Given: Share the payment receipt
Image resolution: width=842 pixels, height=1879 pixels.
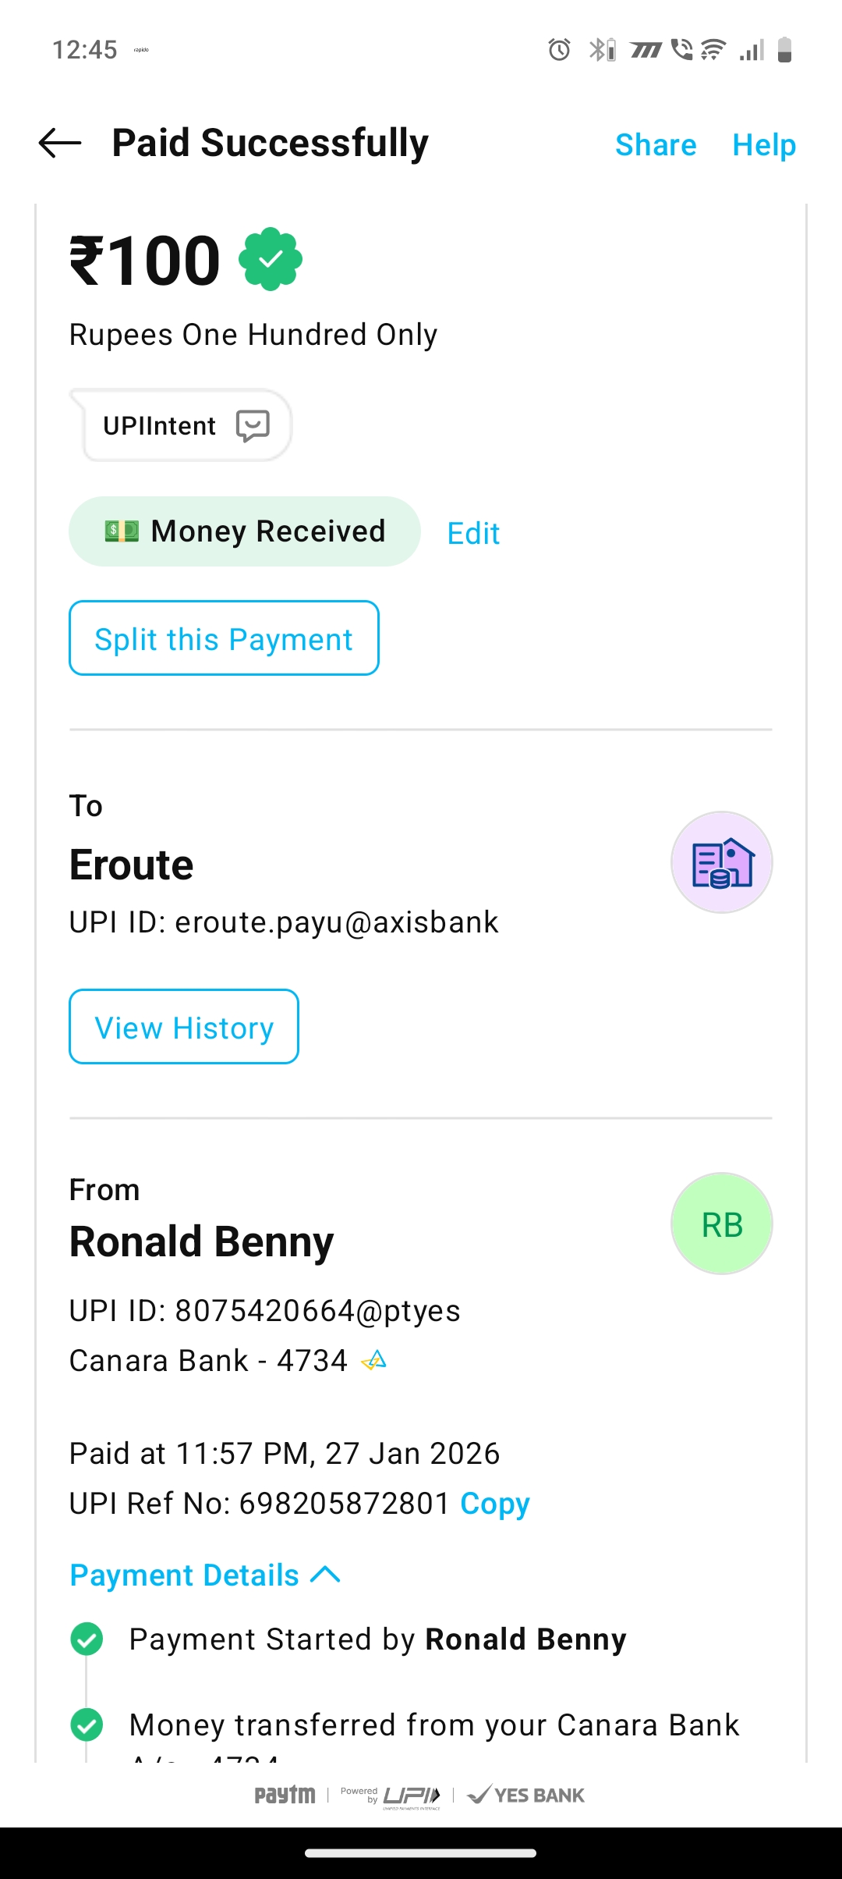Looking at the screenshot, I should 656,145.
